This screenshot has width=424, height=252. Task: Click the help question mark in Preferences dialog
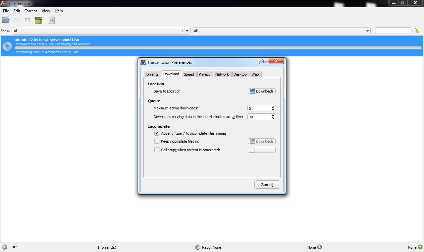264,61
